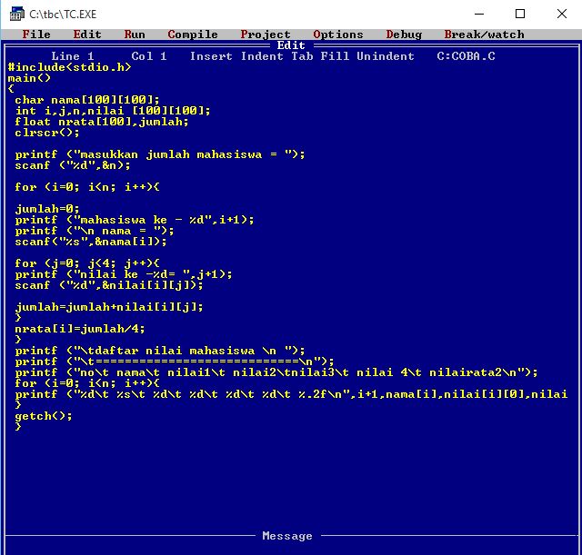Click the 'clrscr();' line

coord(47,133)
